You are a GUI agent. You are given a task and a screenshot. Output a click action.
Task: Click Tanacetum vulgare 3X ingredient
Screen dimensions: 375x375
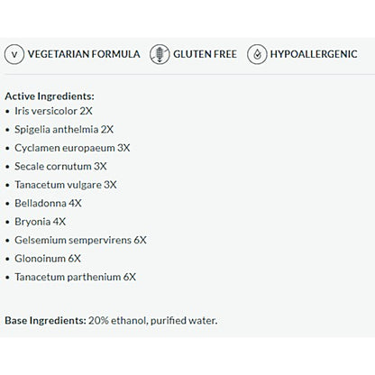tap(66, 185)
